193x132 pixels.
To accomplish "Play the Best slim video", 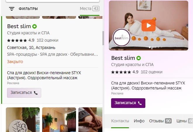I will pyautogui.click(x=149, y=26).
